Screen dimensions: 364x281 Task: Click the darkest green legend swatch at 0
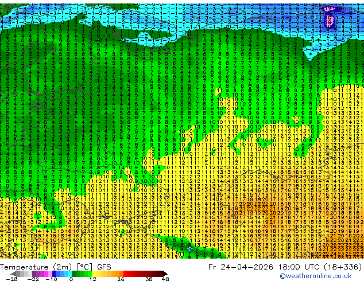tap(73, 274)
